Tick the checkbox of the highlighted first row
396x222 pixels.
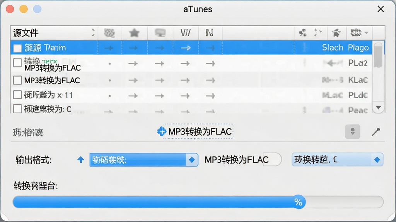point(17,48)
